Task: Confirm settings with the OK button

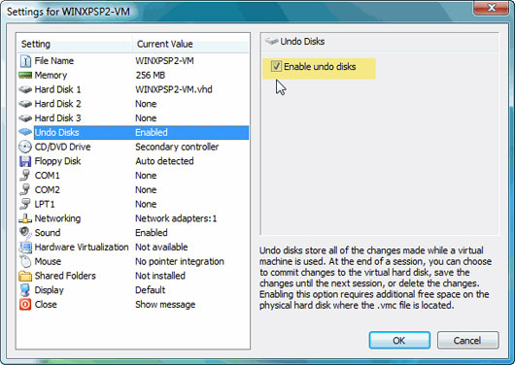Action: (399, 340)
